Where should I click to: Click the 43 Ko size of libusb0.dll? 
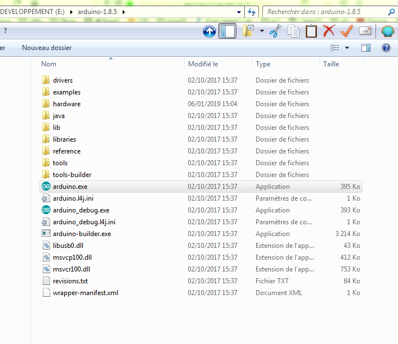point(352,246)
